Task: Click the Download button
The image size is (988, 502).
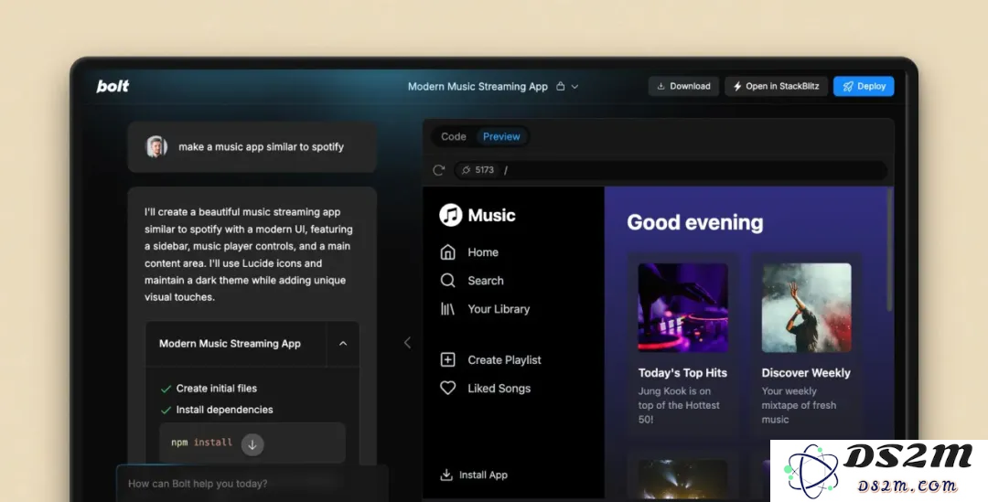Action: click(x=683, y=86)
